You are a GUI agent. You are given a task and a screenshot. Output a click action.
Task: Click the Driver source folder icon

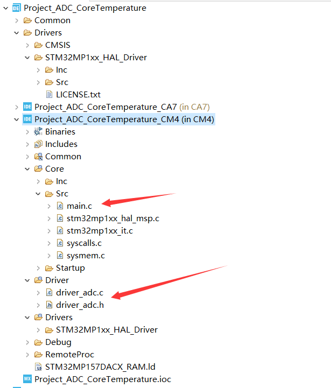pos(38,280)
